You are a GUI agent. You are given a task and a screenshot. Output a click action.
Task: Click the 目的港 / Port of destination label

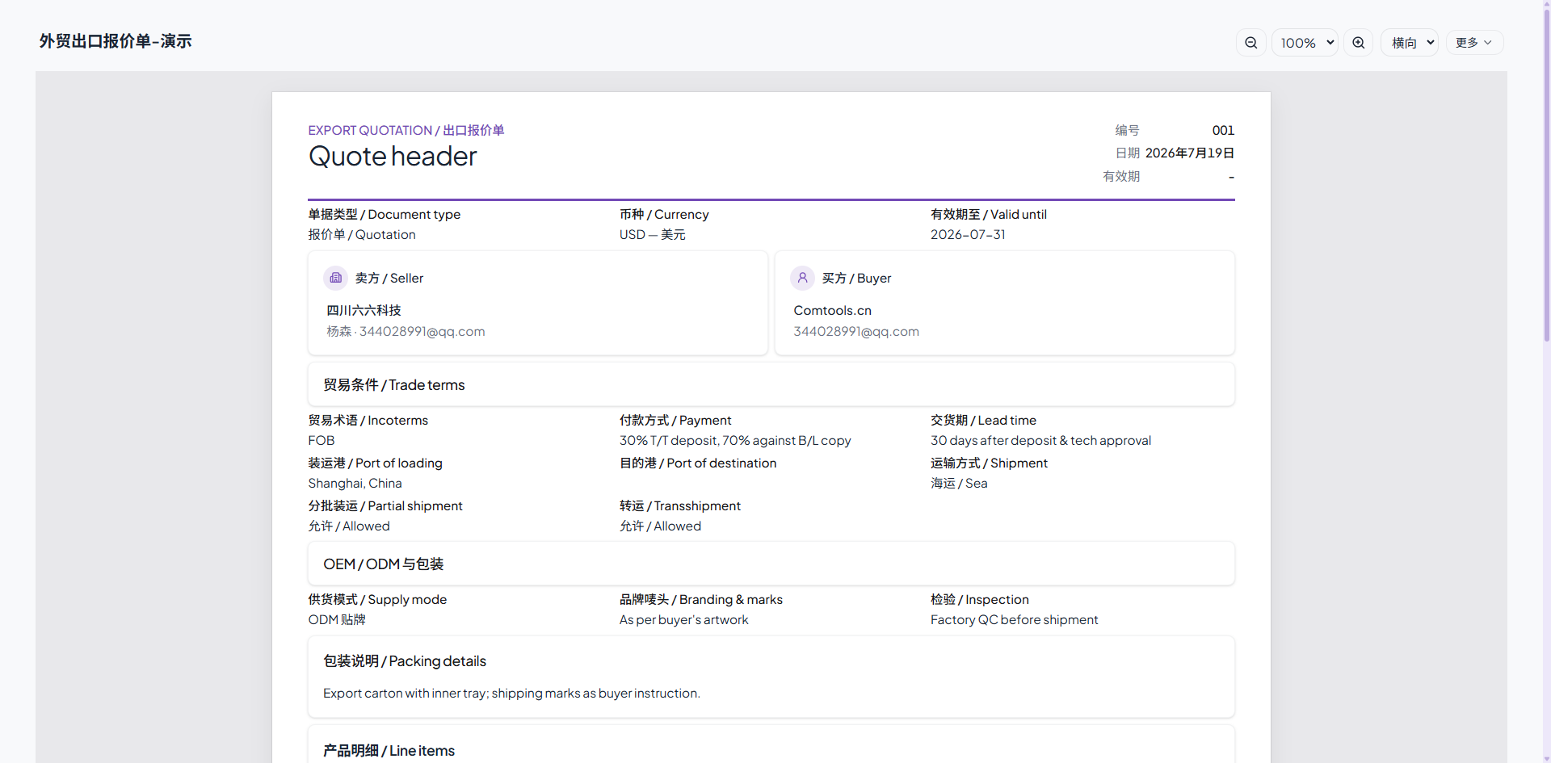[698, 463]
